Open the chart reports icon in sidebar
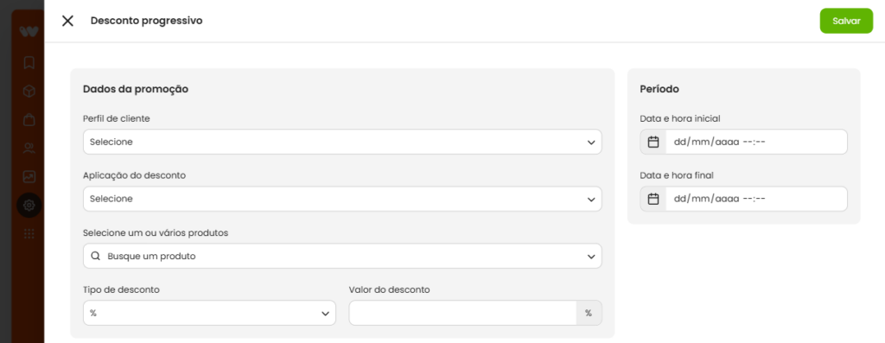The width and height of the screenshot is (885, 343). (29, 176)
